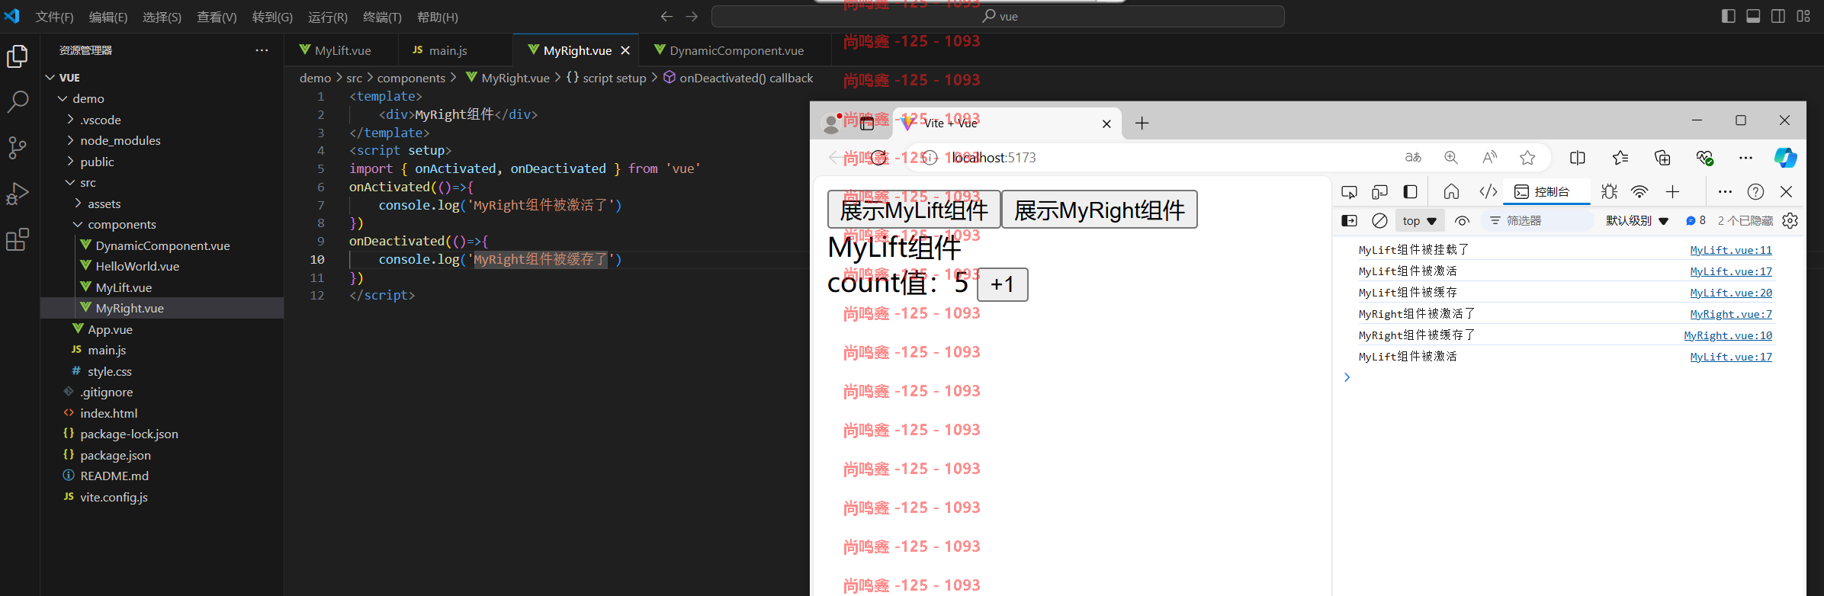The width and height of the screenshot is (1824, 596).
Task: Toggle the DevTools console sidebar
Action: 1349,221
